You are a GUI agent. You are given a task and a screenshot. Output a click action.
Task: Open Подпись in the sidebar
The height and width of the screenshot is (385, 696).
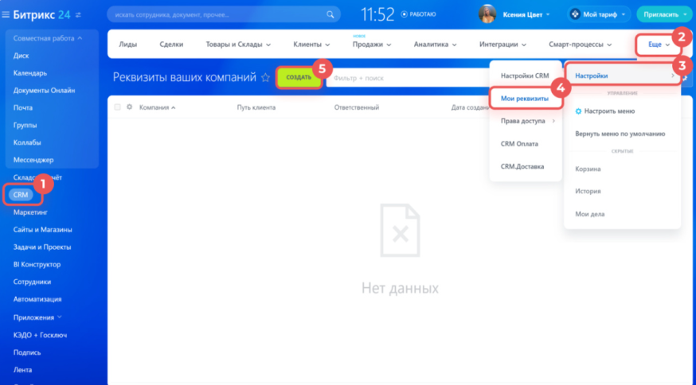(x=26, y=352)
